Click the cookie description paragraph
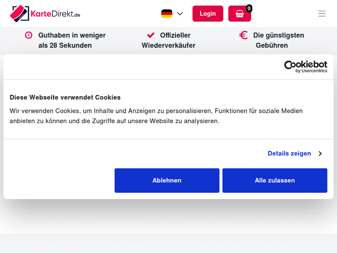337x253 pixels. 156,115
